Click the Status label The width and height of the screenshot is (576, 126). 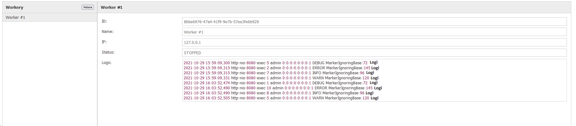coord(108,52)
